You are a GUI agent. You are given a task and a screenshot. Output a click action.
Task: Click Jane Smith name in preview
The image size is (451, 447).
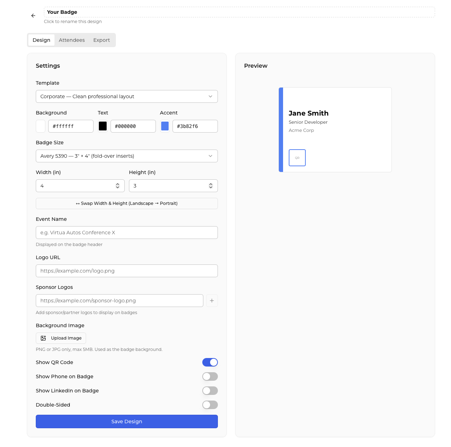pyautogui.click(x=309, y=113)
